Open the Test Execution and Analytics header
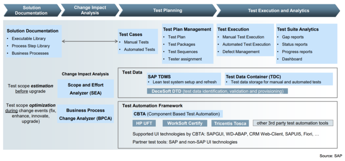 coord(278,10)
